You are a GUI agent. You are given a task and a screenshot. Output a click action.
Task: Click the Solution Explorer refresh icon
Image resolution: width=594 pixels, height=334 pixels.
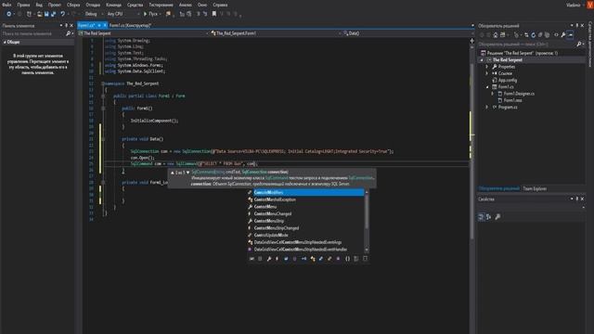click(x=533, y=35)
